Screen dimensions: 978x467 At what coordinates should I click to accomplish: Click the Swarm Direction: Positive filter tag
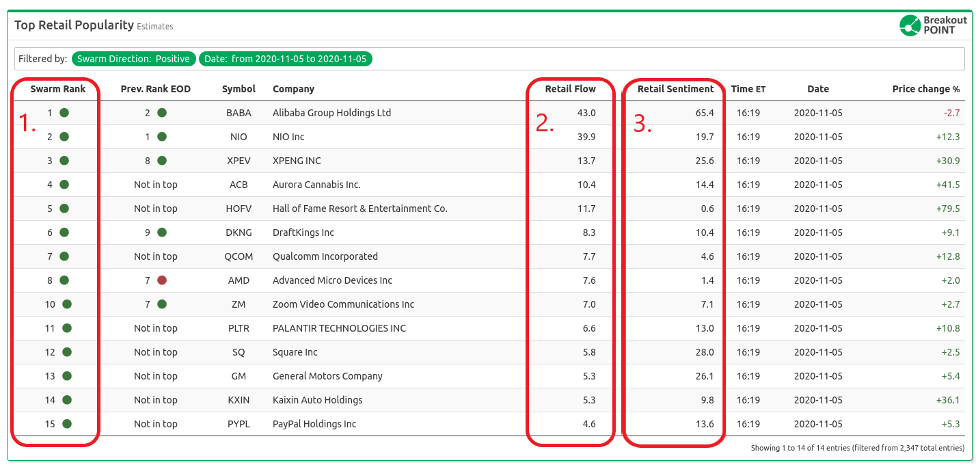point(133,59)
